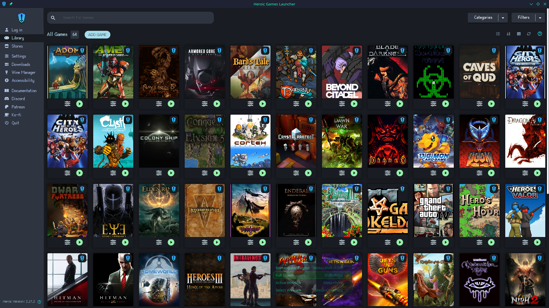This screenshot has width=549, height=308.
Task: Open Stores in sidebar
Action: 22,46
